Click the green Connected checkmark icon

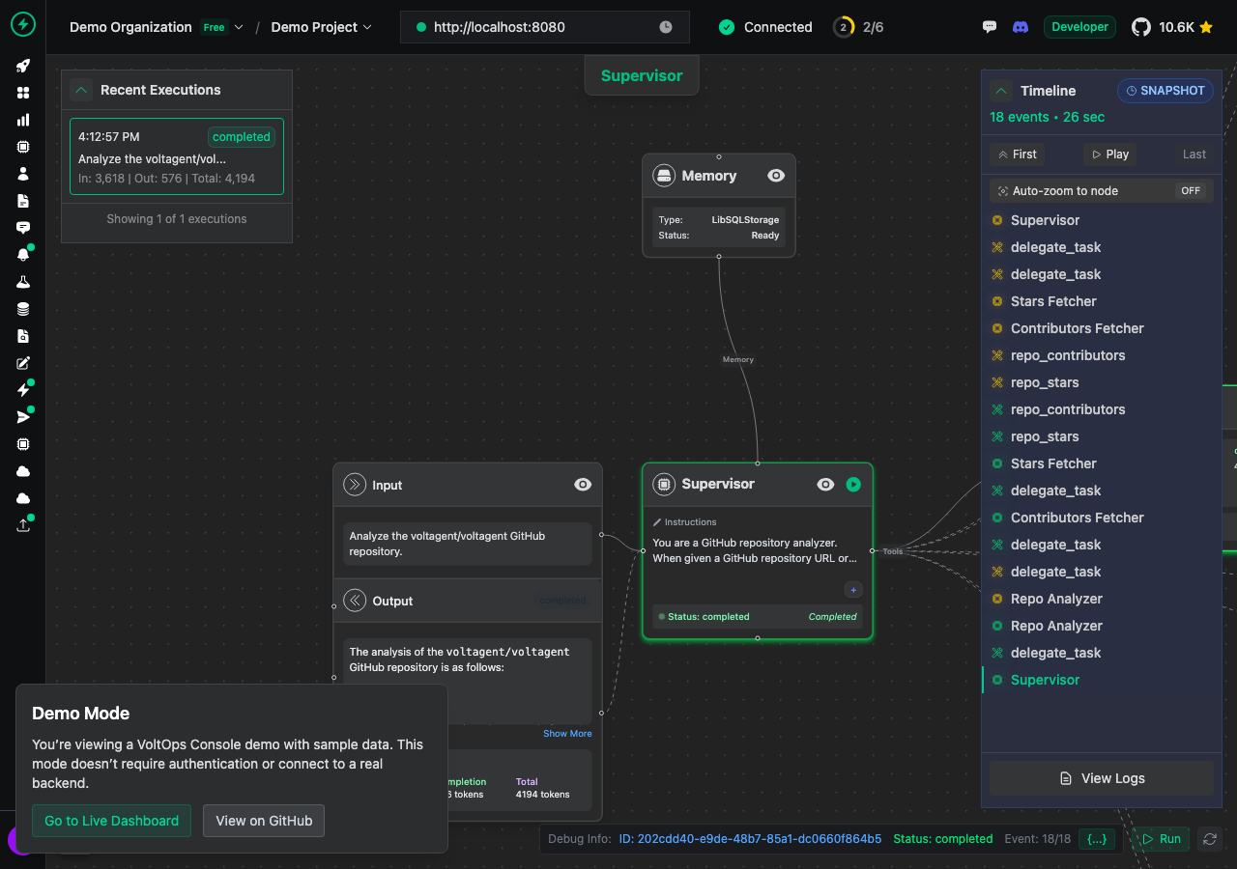click(x=727, y=27)
